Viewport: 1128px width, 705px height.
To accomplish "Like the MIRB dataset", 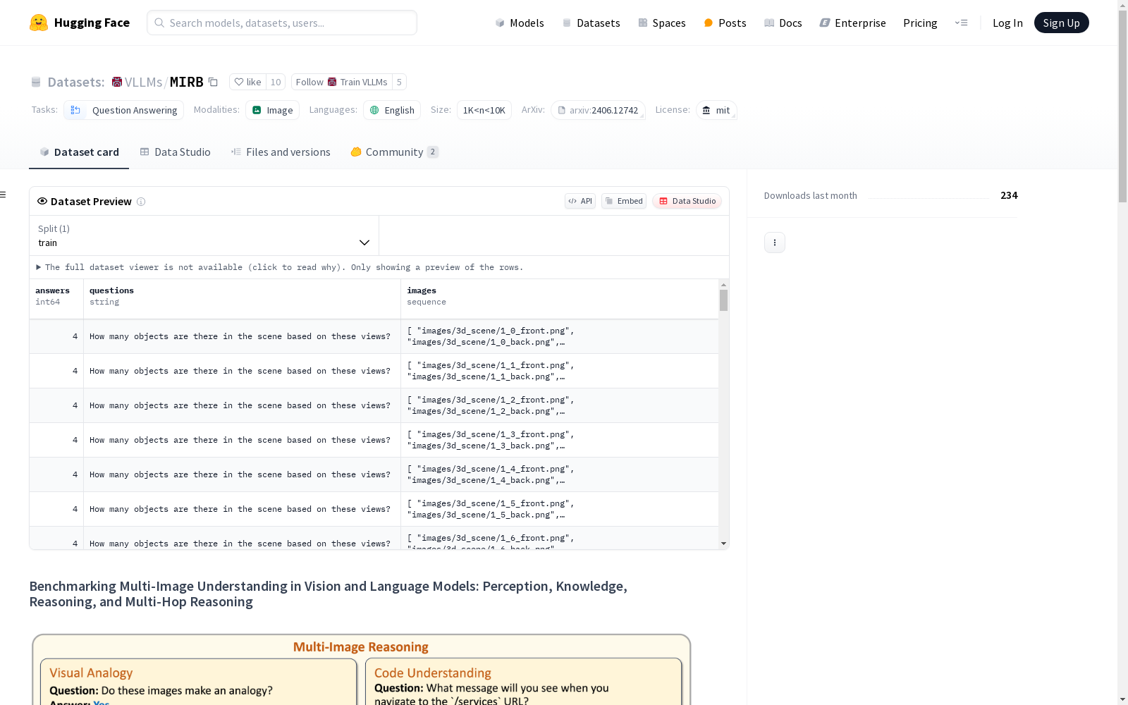I will click(247, 82).
